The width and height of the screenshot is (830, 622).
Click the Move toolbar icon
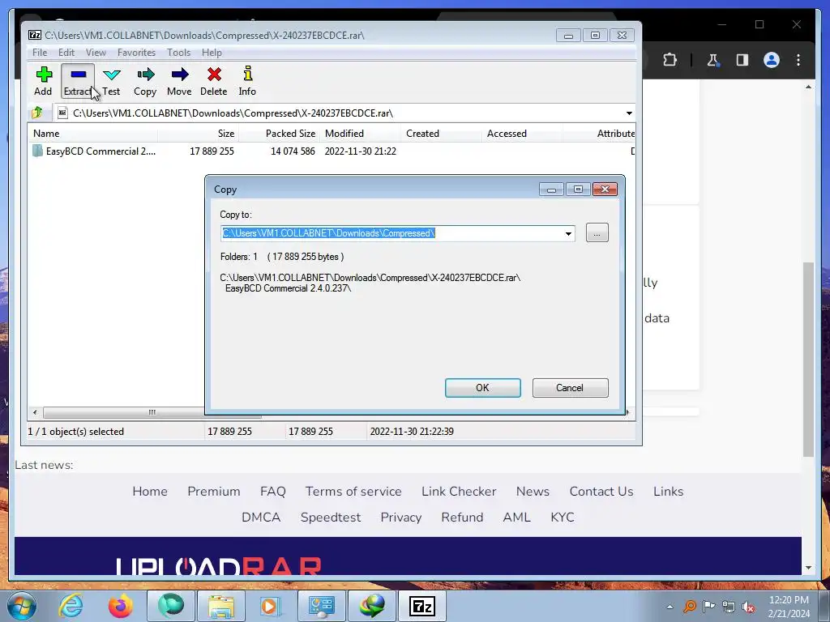(179, 81)
